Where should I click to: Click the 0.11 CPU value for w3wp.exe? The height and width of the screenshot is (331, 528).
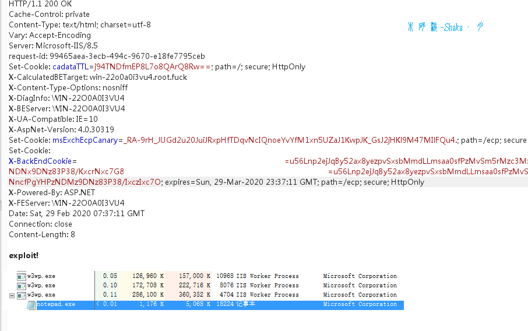(x=110, y=295)
